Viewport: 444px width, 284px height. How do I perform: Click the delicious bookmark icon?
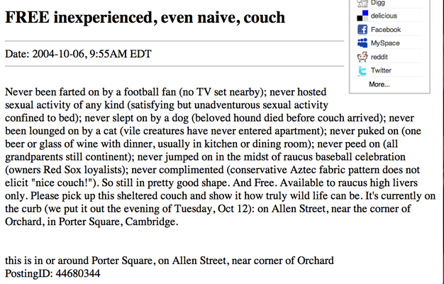(362, 16)
